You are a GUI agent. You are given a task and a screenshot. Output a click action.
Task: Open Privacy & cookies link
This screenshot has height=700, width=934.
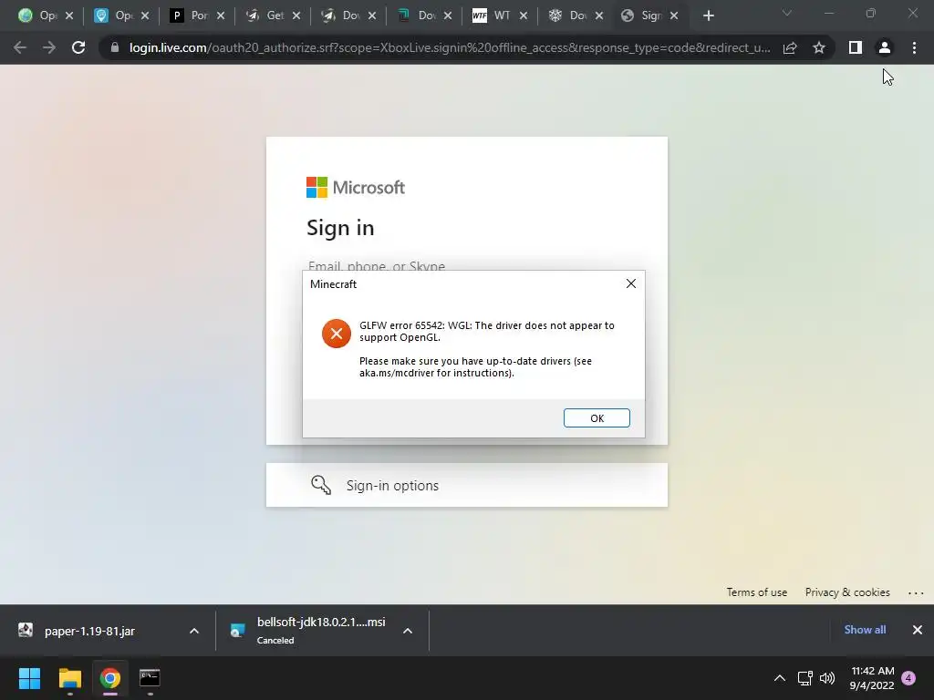847,592
